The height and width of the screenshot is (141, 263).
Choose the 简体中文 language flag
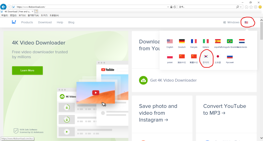(x=182, y=57)
